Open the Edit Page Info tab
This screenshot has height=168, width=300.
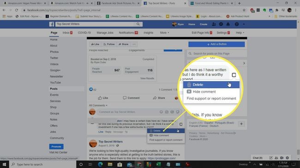pyautogui.click(x=202, y=33)
